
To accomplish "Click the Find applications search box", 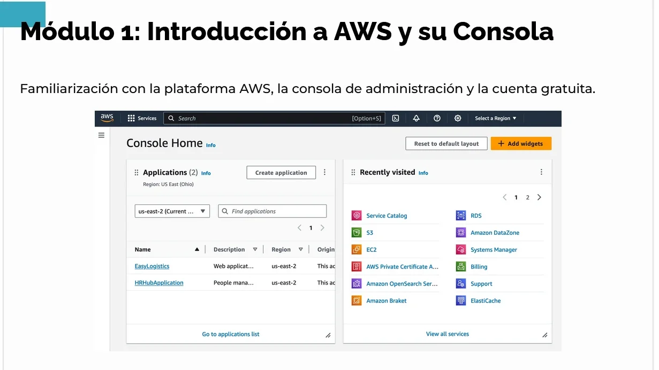I will (272, 211).
